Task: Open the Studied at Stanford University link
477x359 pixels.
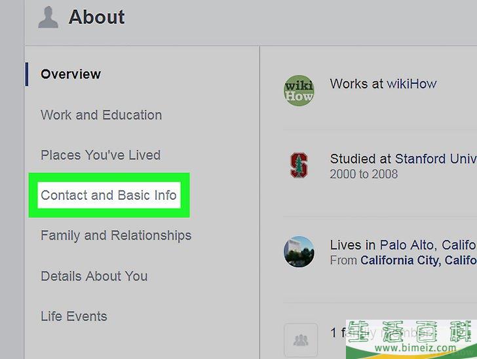Action: (404, 159)
